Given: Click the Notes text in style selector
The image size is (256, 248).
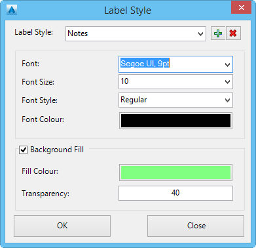Looking at the screenshot, I should [78, 33].
